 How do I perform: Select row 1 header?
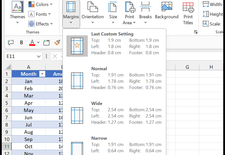pyautogui.click(x=6, y=74)
